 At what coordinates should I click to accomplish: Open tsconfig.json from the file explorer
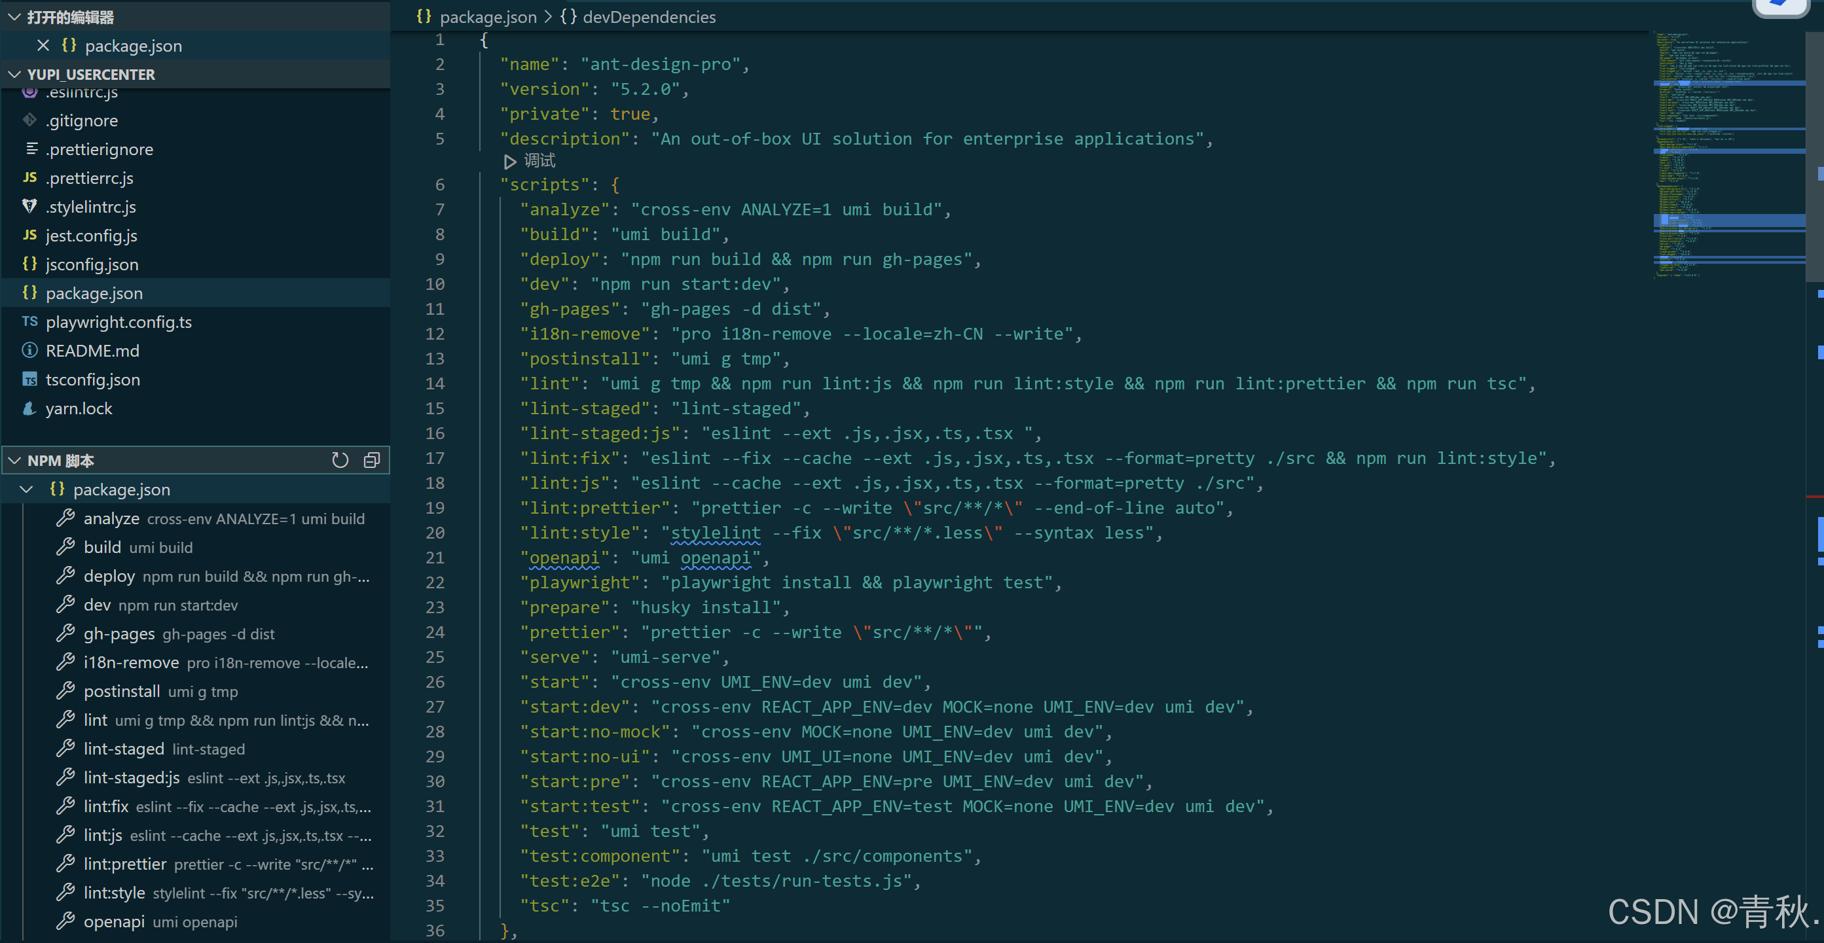click(93, 380)
